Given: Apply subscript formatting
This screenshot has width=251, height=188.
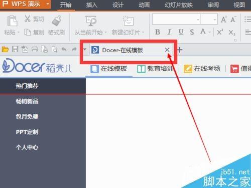Looking at the screenshot, I should tap(232, 32).
